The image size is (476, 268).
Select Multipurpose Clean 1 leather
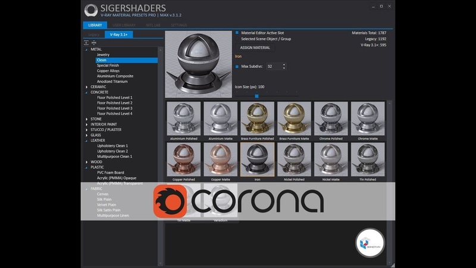(x=114, y=157)
